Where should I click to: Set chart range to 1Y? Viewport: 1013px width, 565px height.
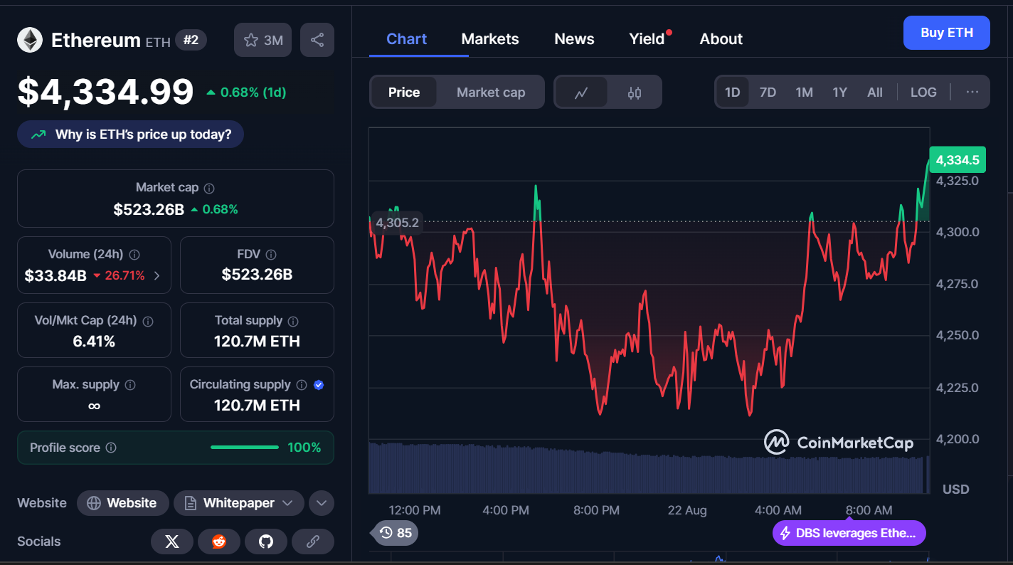pos(839,93)
